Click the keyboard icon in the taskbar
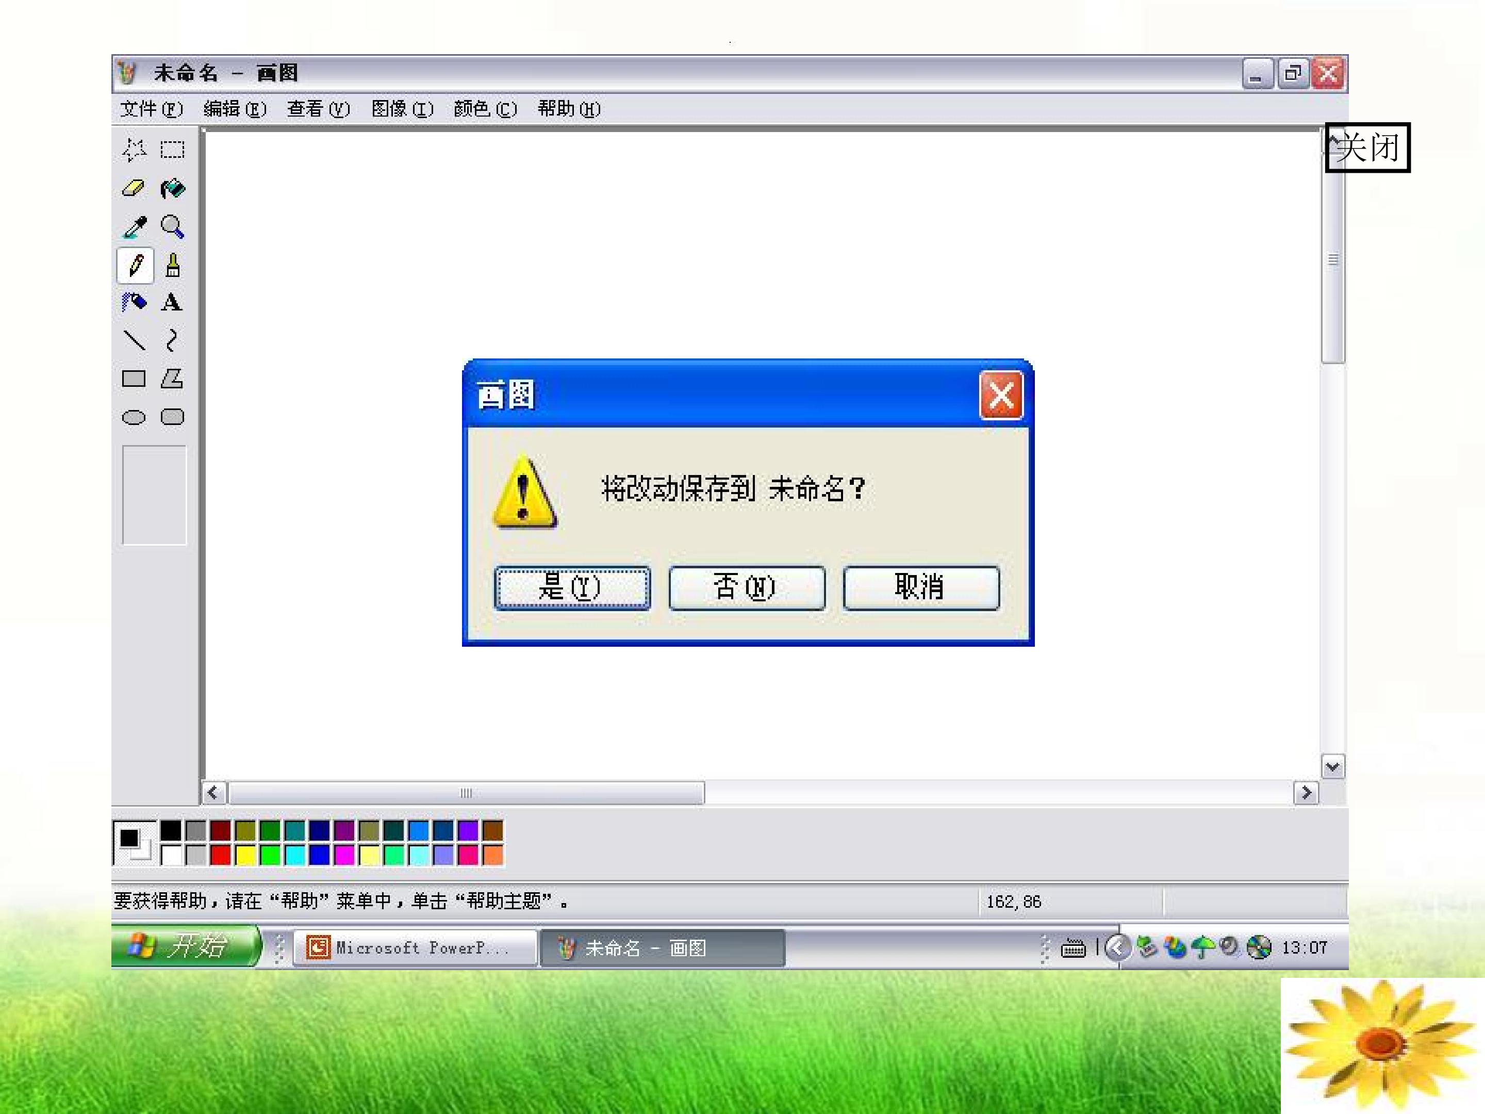This screenshot has width=1485, height=1114. pos(1073,948)
